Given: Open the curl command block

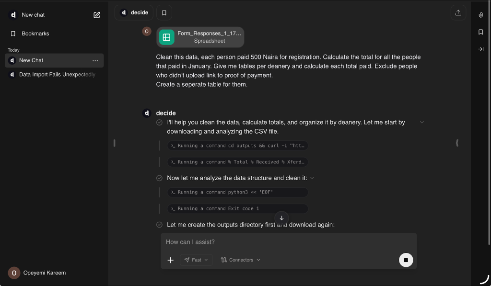Looking at the screenshot, I should pos(237,146).
